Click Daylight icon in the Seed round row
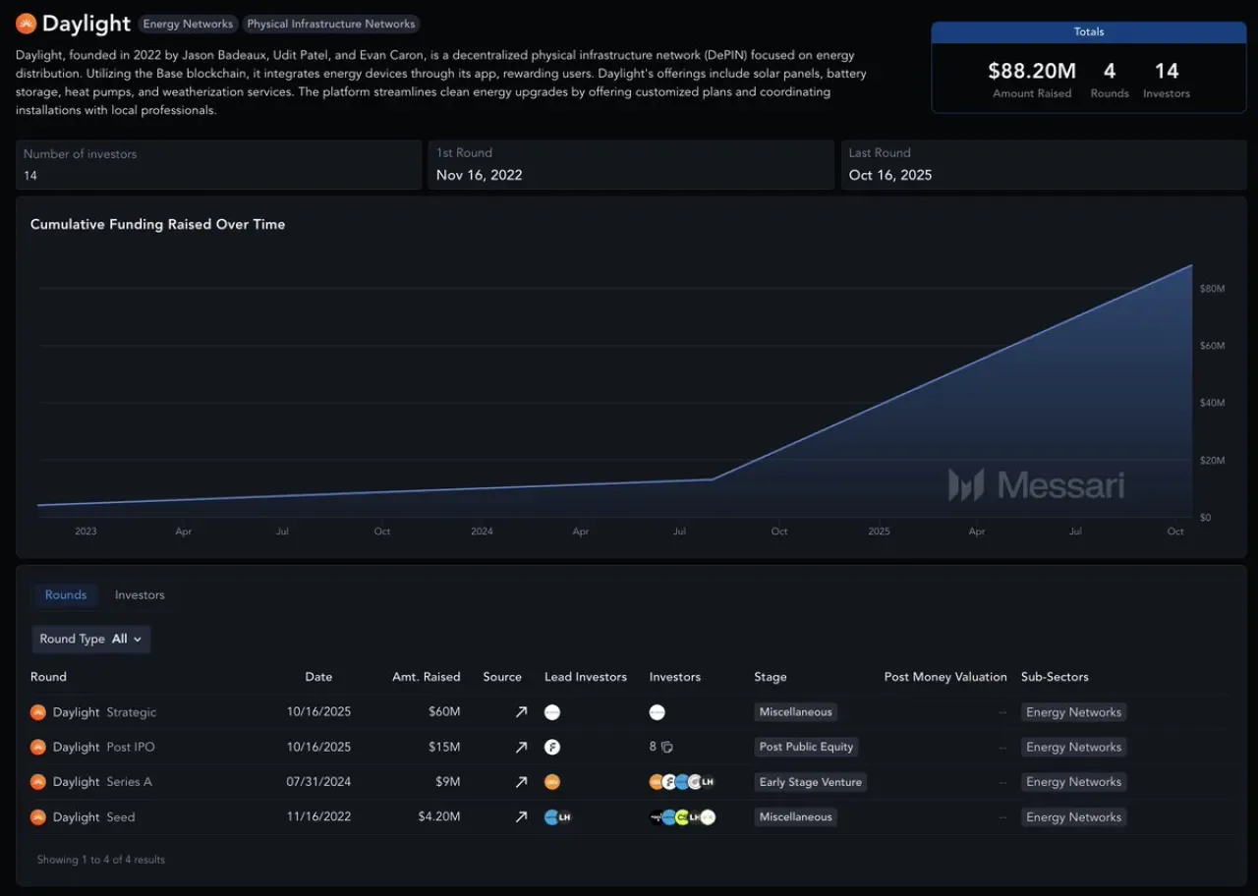The image size is (1258, 896). (38, 817)
